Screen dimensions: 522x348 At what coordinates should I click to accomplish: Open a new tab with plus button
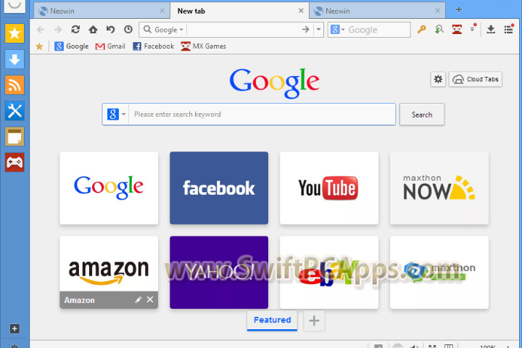(459, 9)
